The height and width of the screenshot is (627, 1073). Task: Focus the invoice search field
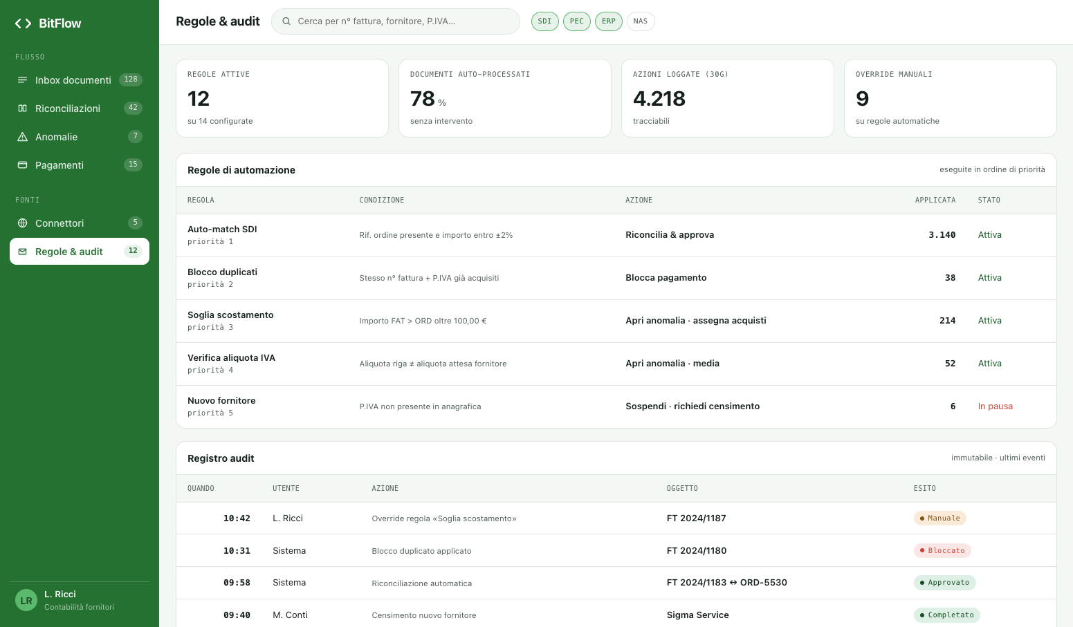(396, 21)
